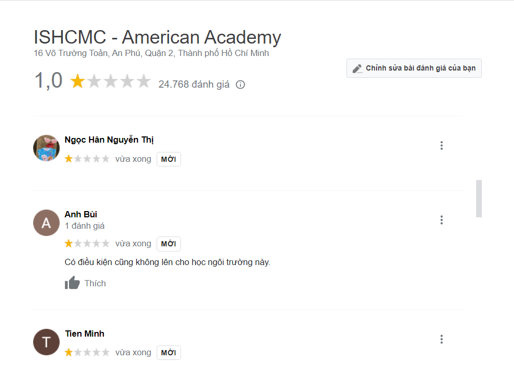Click Anh Bùi's avatar with letter A
Viewport: 514px width, 389px height.
pyautogui.click(x=47, y=223)
